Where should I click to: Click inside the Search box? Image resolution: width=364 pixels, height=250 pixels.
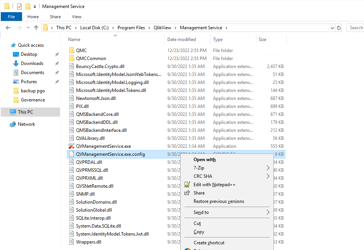[x=355, y=28]
